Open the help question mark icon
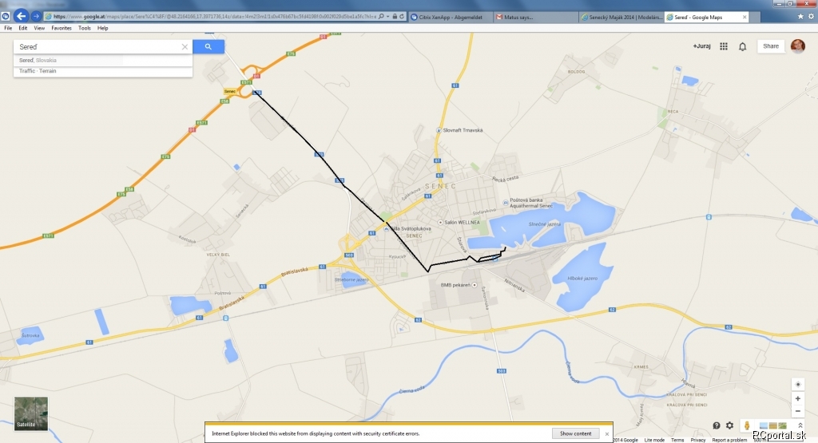 (x=717, y=425)
